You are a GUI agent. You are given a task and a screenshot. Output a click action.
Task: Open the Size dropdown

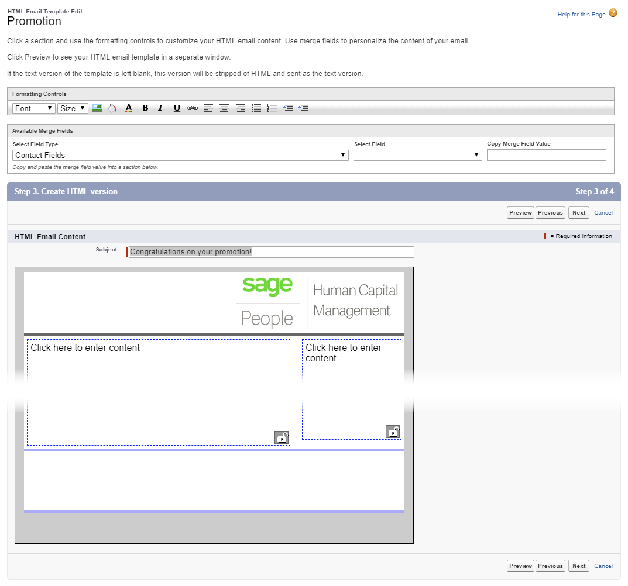pos(73,108)
